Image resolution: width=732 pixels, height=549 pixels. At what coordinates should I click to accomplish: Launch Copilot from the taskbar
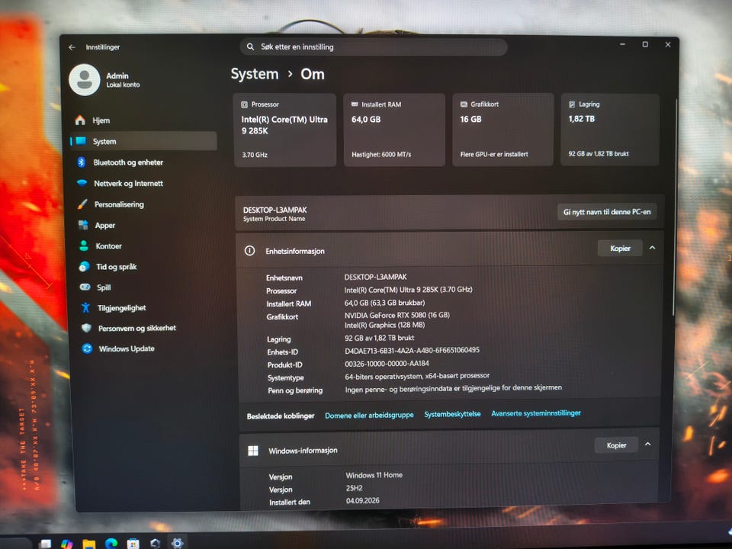click(x=67, y=544)
